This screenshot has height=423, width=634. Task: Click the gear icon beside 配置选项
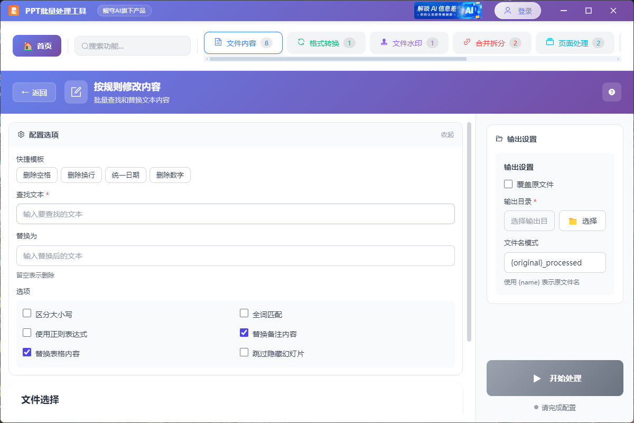(x=20, y=134)
